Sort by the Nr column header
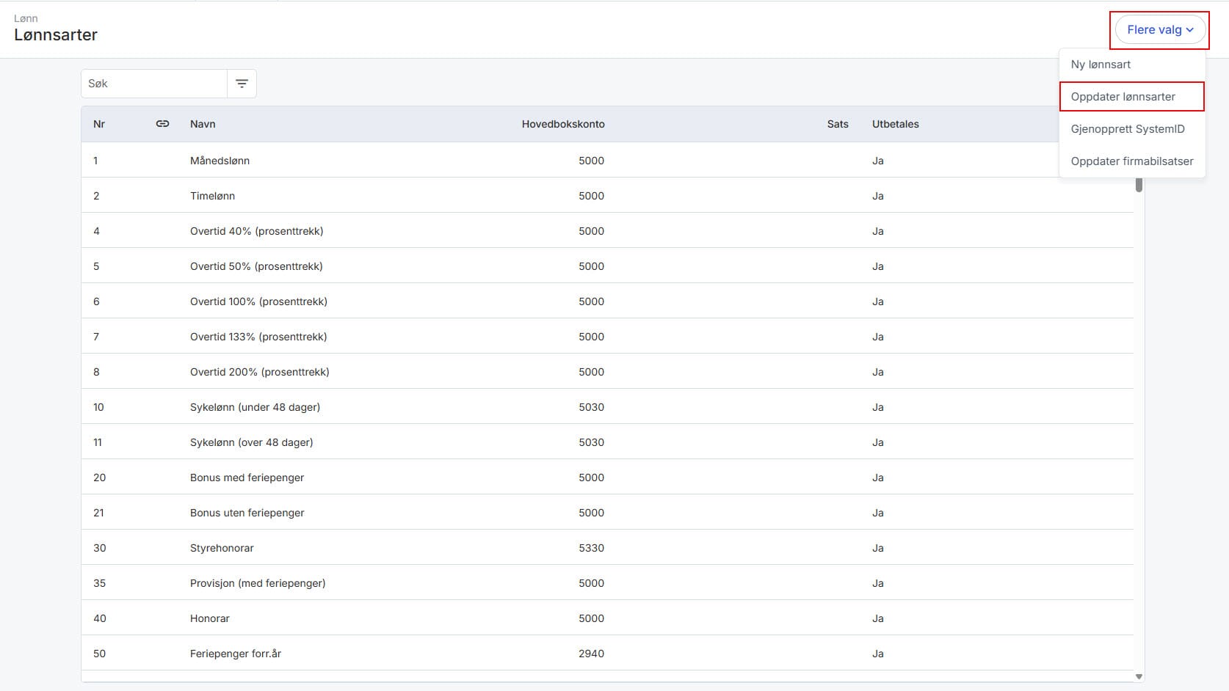The image size is (1229, 691). pos(99,124)
